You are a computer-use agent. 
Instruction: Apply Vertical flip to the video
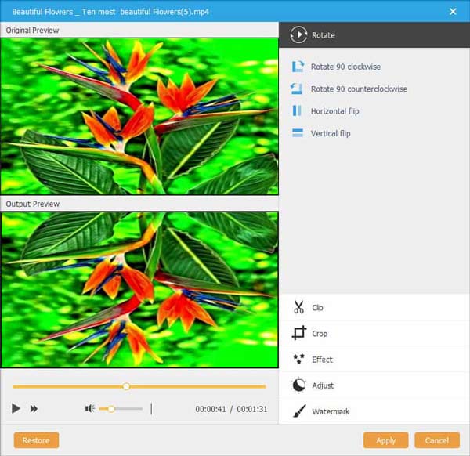(298, 133)
